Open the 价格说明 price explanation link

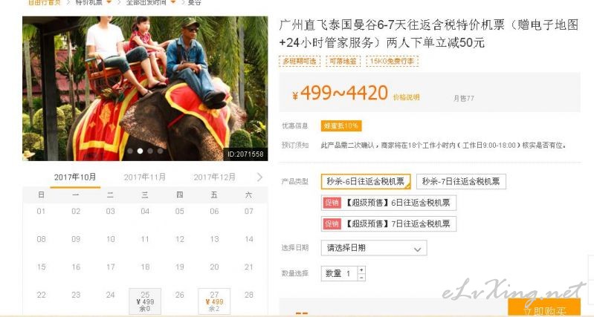(406, 97)
